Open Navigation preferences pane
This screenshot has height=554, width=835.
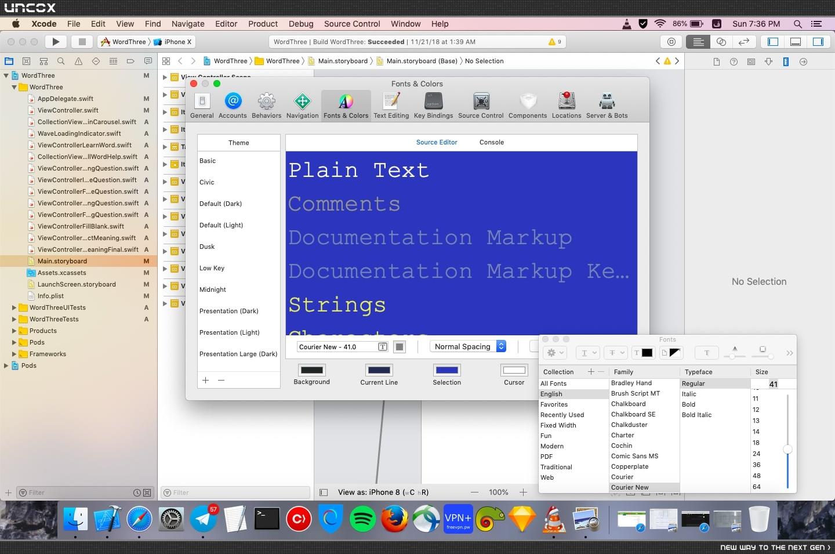(302, 106)
